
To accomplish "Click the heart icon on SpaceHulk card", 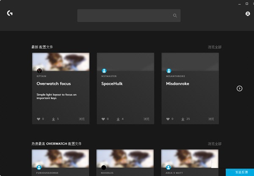I will [x=103, y=119].
